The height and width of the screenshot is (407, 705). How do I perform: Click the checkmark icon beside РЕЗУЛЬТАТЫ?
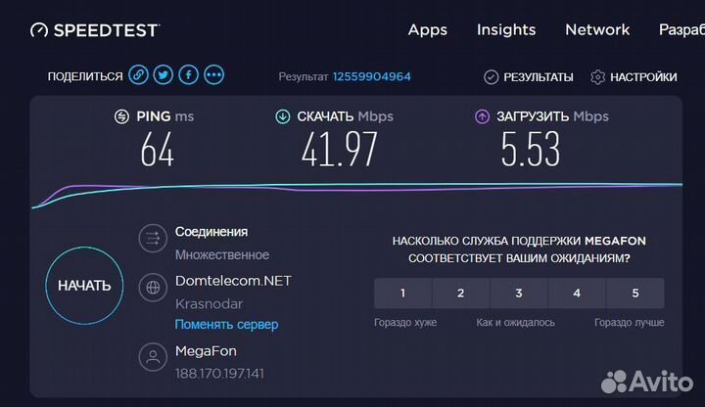click(491, 77)
